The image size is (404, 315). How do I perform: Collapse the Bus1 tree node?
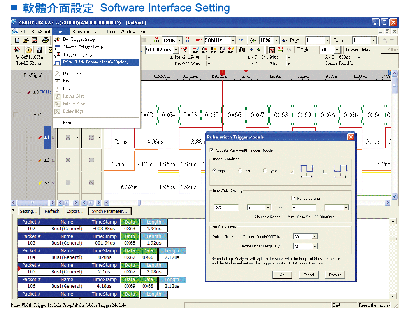(16, 115)
